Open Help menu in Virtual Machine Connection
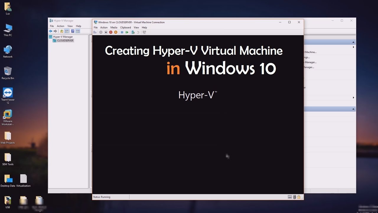 (144, 28)
